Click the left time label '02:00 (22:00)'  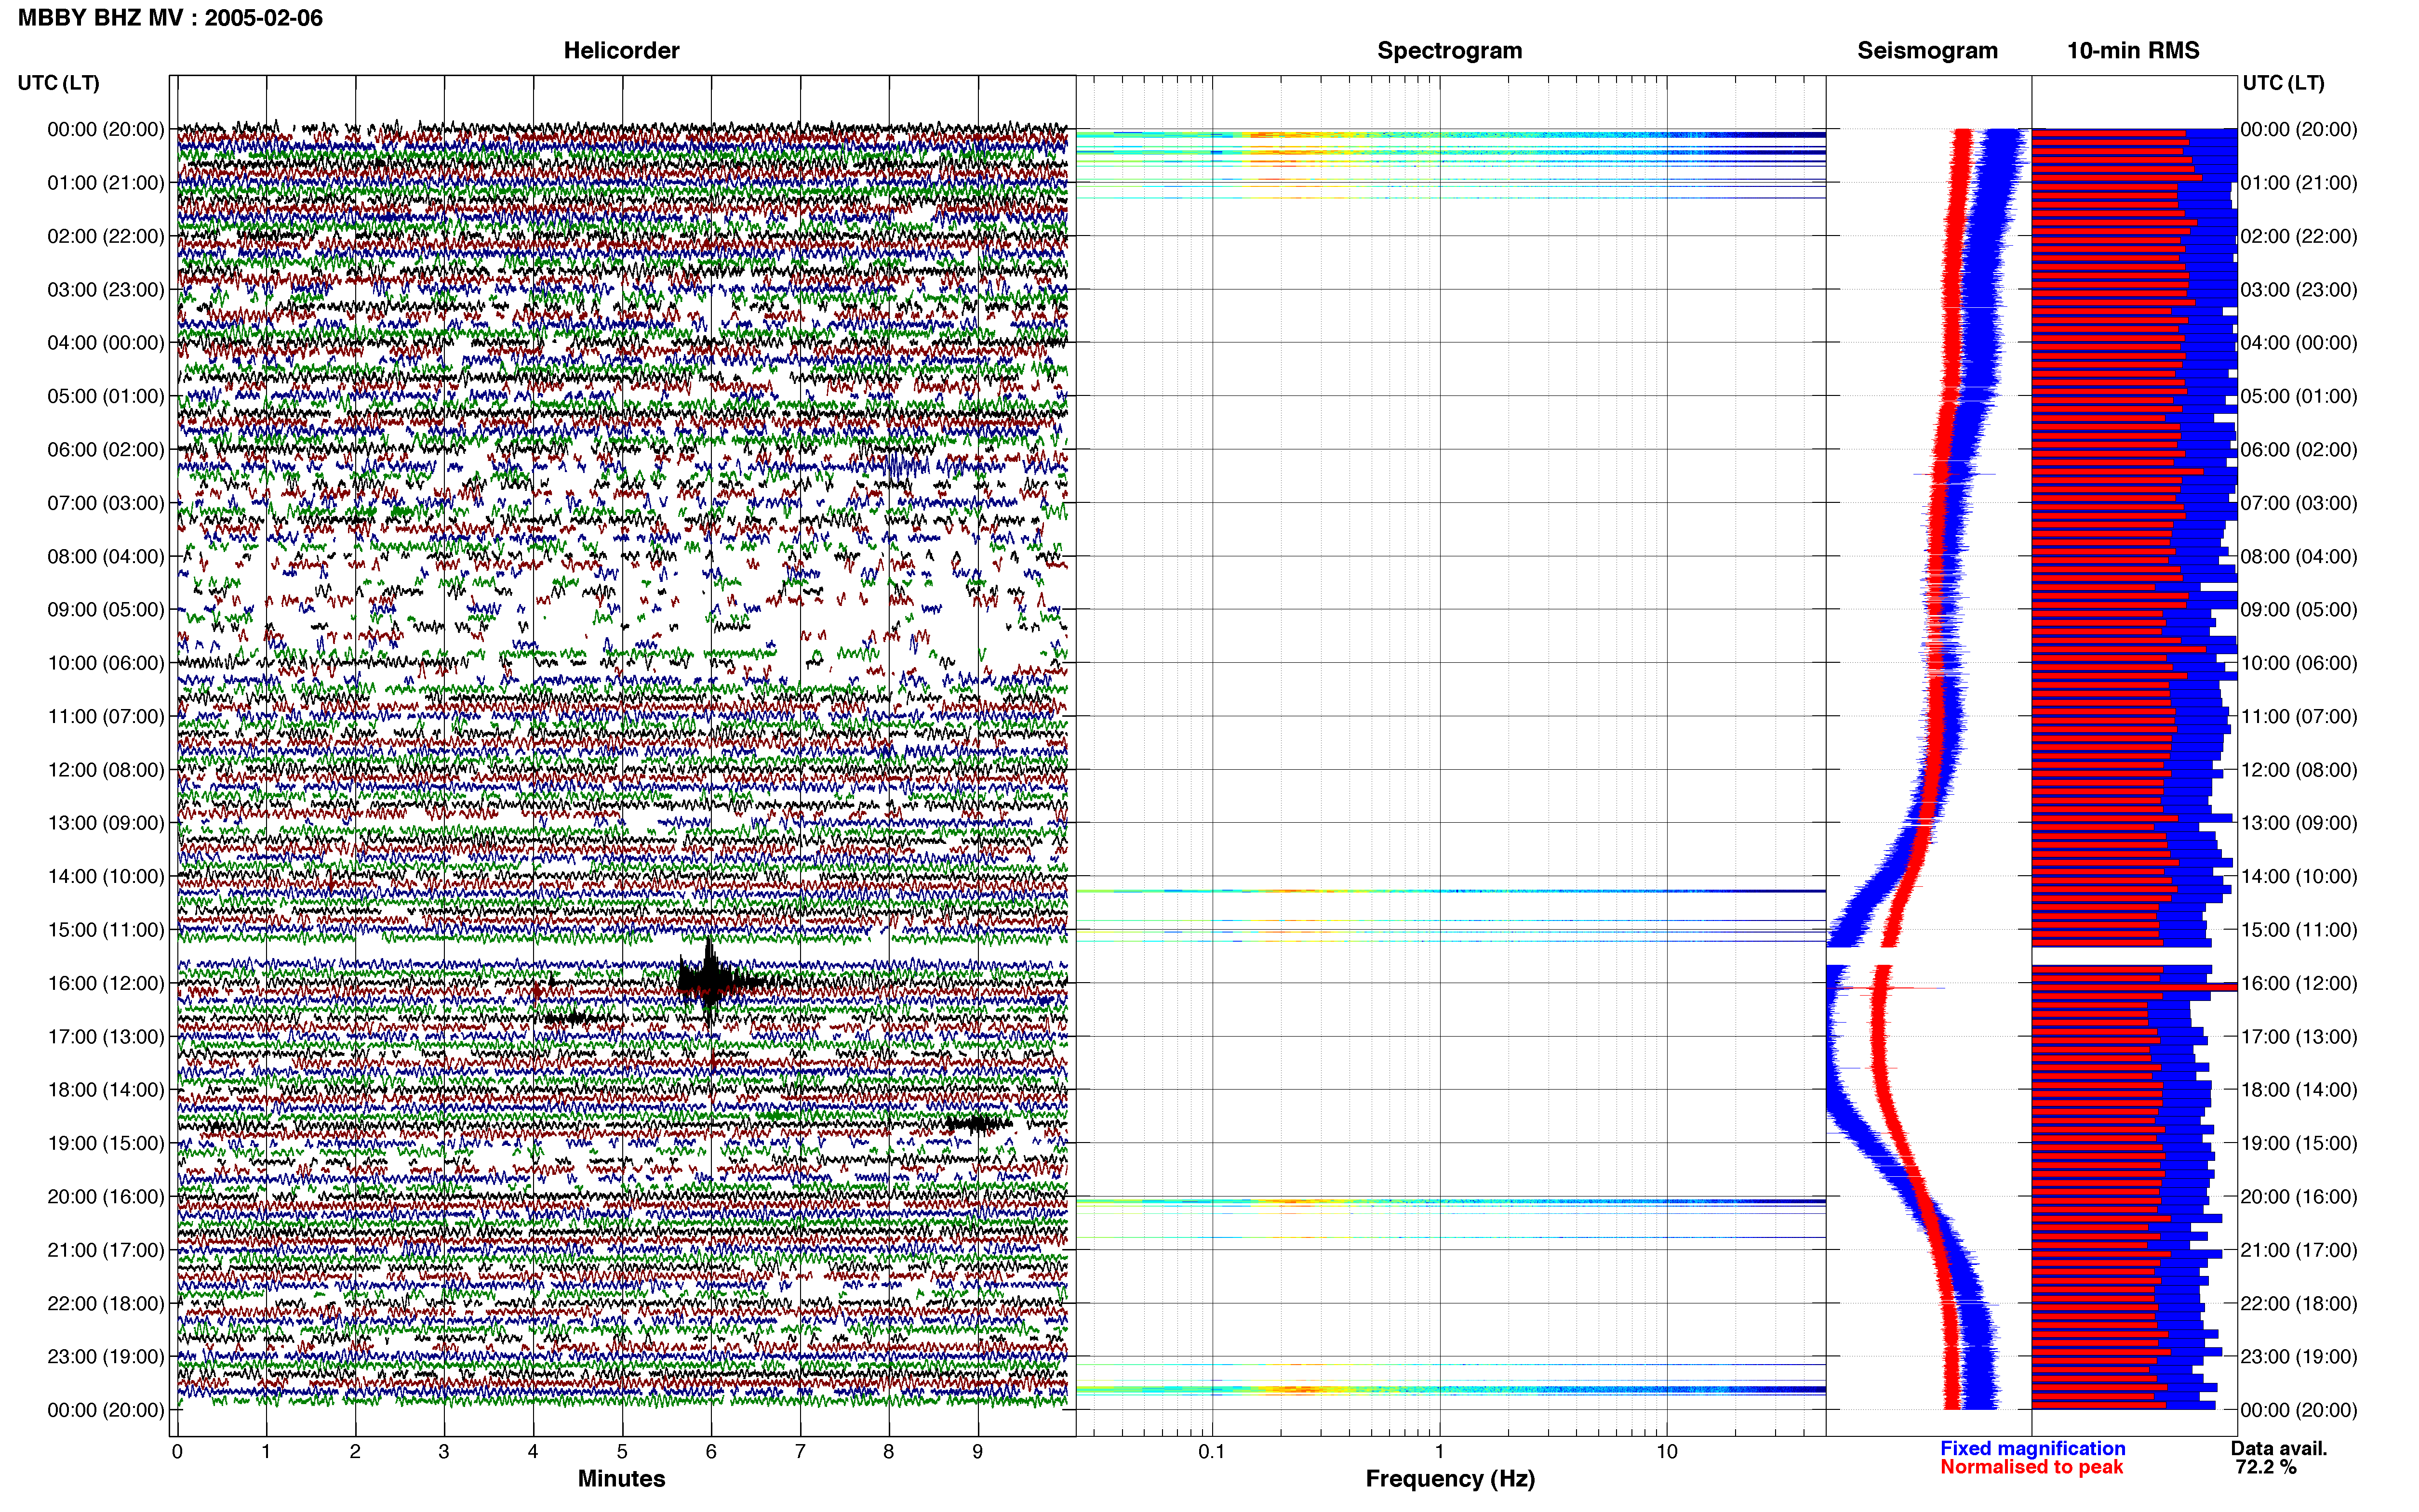pos(105,236)
